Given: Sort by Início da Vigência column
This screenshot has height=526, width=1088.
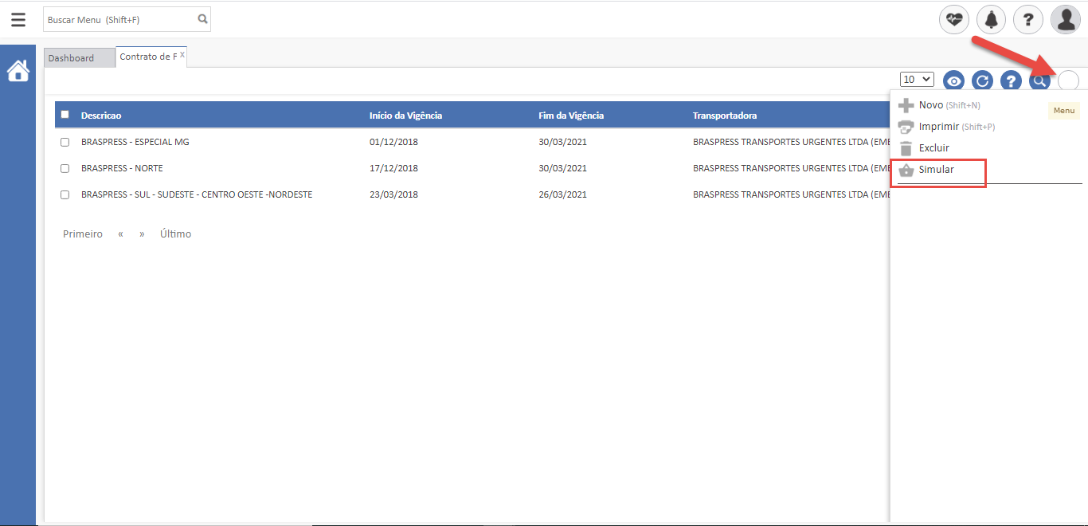Looking at the screenshot, I should click(405, 116).
